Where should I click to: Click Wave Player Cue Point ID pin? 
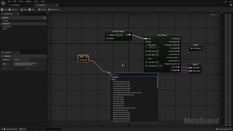click(178, 55)
